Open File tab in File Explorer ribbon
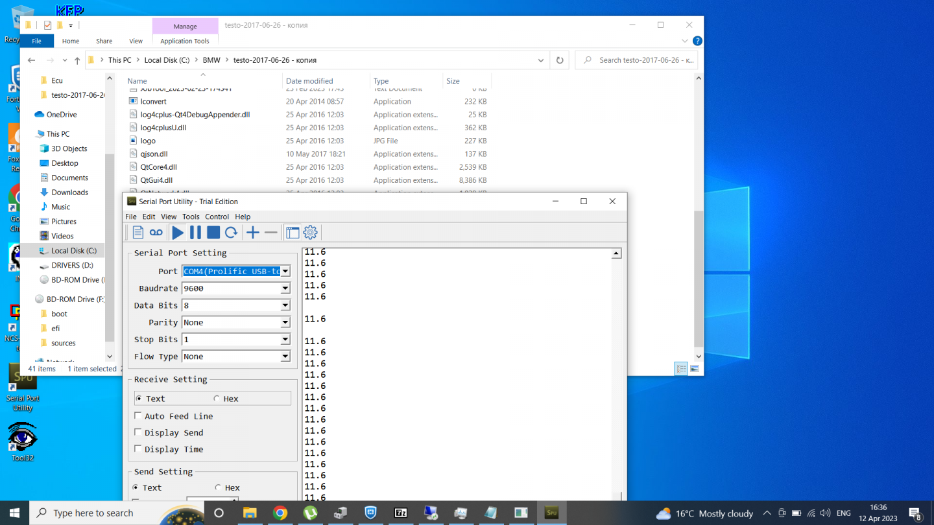This screenshot has width=934, height=525. point(37,41)
